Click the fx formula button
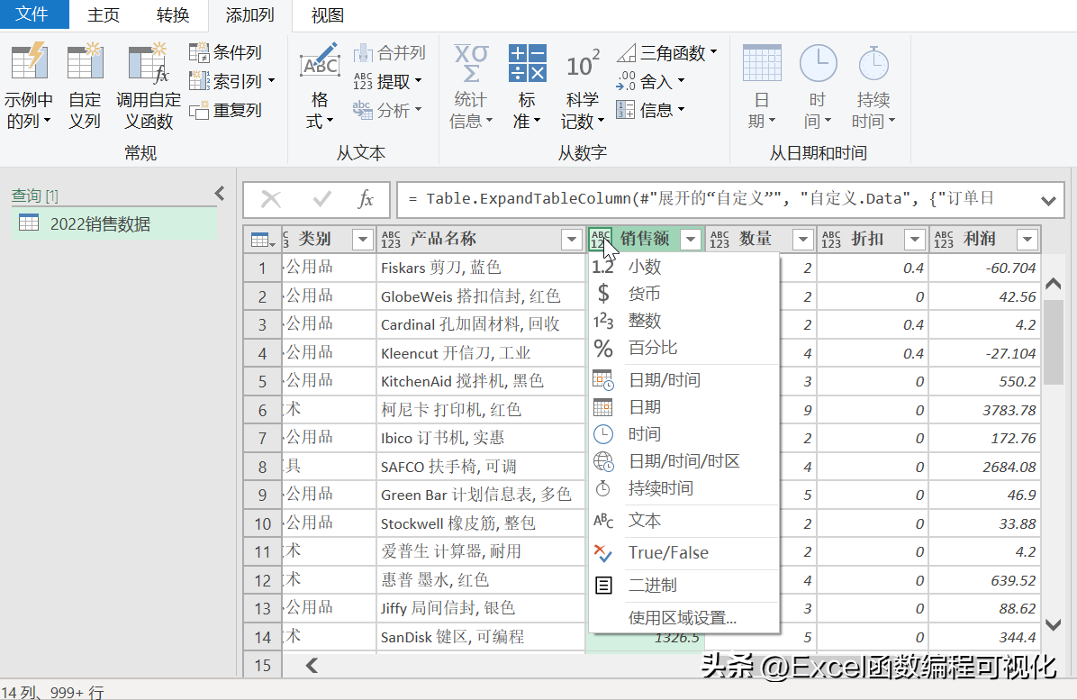Screen dimensions: 1077x700 tap(367, 200)
